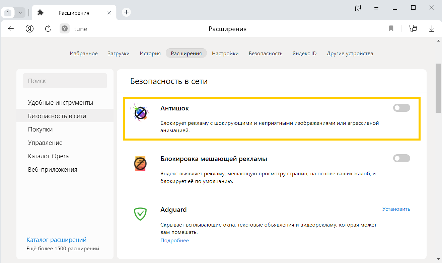Go to Каталог Opera section
Viewport: 442px width, 263px height.
[x=48, y=156]
